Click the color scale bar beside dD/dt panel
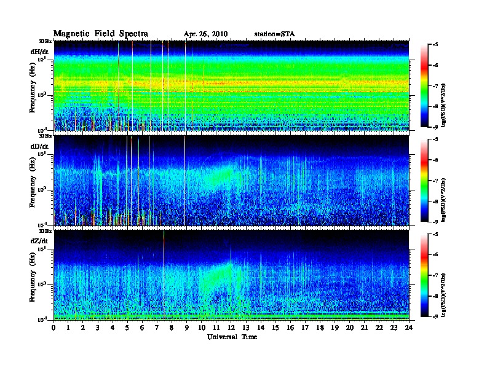 pos(424,181)
